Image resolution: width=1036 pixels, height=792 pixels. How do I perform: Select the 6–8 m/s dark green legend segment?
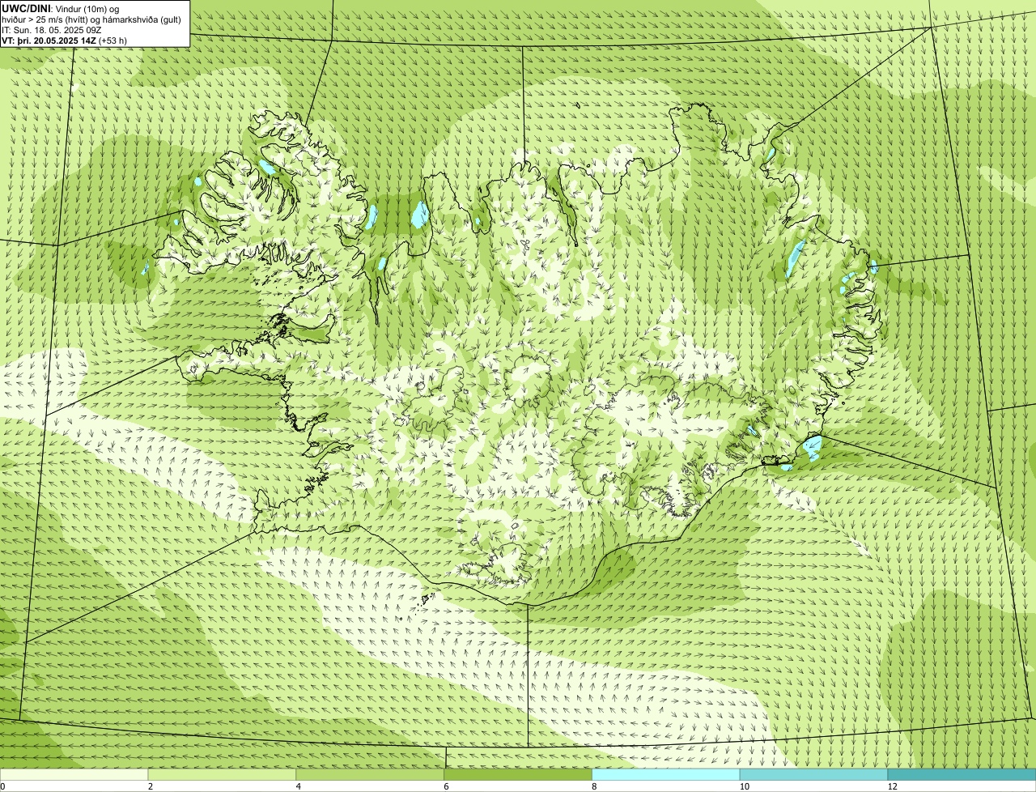coord(519,775)
